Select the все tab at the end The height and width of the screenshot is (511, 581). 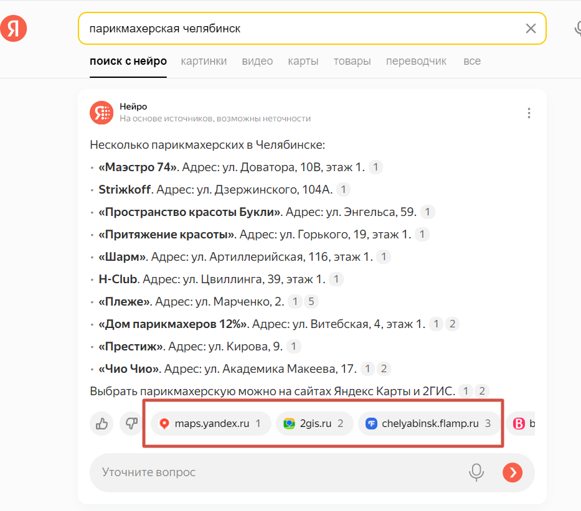click(472, 61)
